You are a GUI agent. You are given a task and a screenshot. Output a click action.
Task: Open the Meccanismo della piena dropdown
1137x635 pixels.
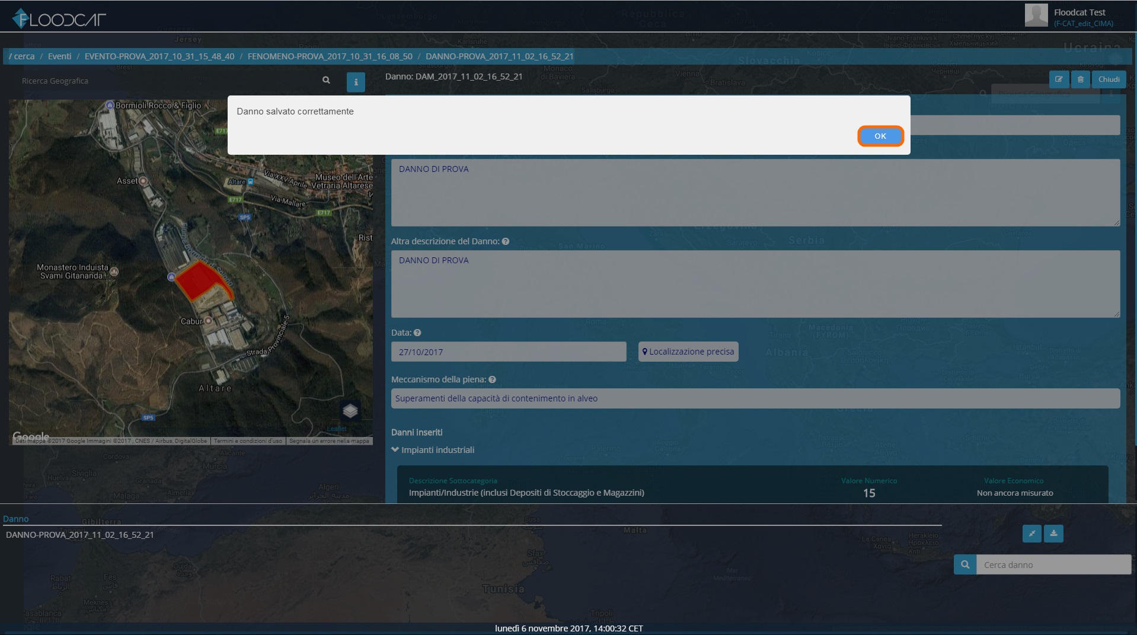tap(755, 398)
